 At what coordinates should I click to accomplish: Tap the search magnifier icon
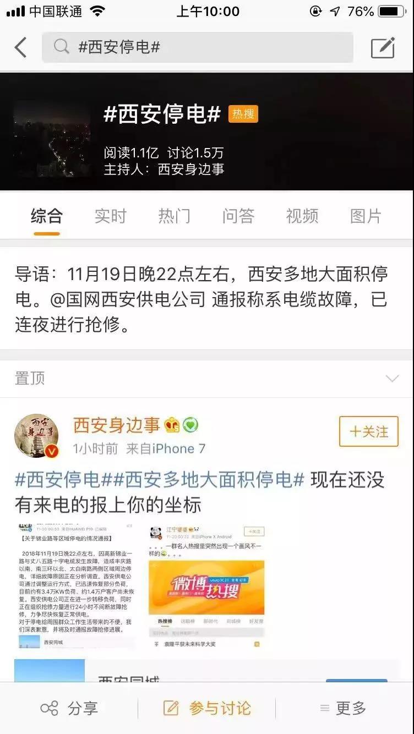click(x=62, y=47)
